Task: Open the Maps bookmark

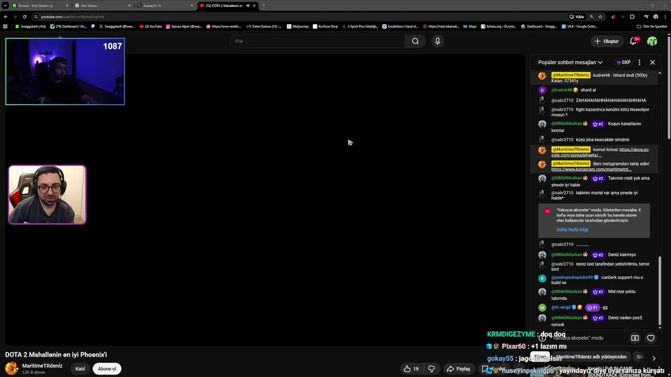Action: coord(469,26)
